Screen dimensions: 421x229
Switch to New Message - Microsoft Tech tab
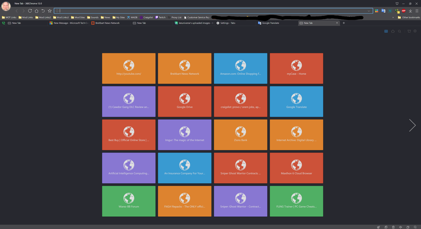[x=69, y=23]
